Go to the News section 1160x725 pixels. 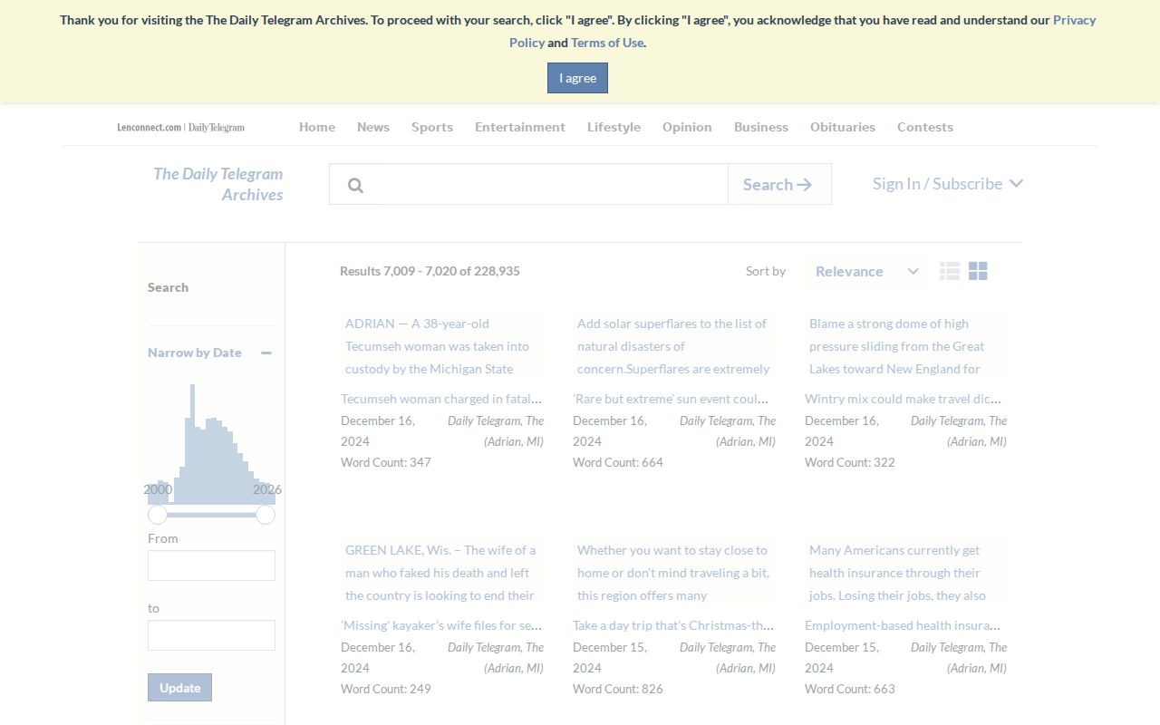(x=373, y=127)
